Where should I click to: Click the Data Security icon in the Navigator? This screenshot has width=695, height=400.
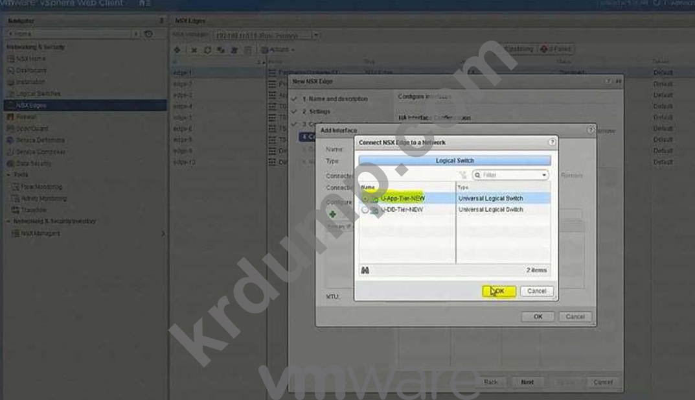tap(10, 163)
